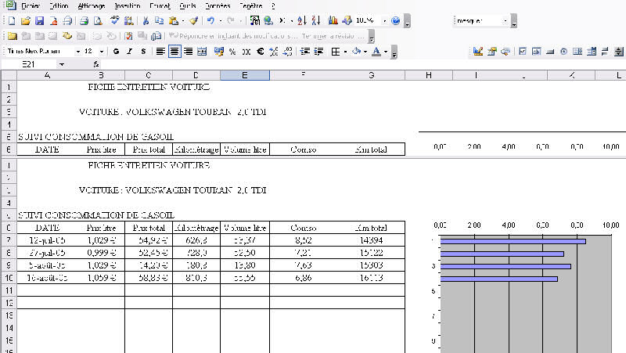Insert a Check Box control from Forms toolbar
The image size is (626, 353).
pyautogui.click(x=523, y=52)
